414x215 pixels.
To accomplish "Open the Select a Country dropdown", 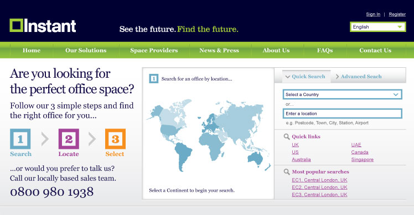I will 342,94.
